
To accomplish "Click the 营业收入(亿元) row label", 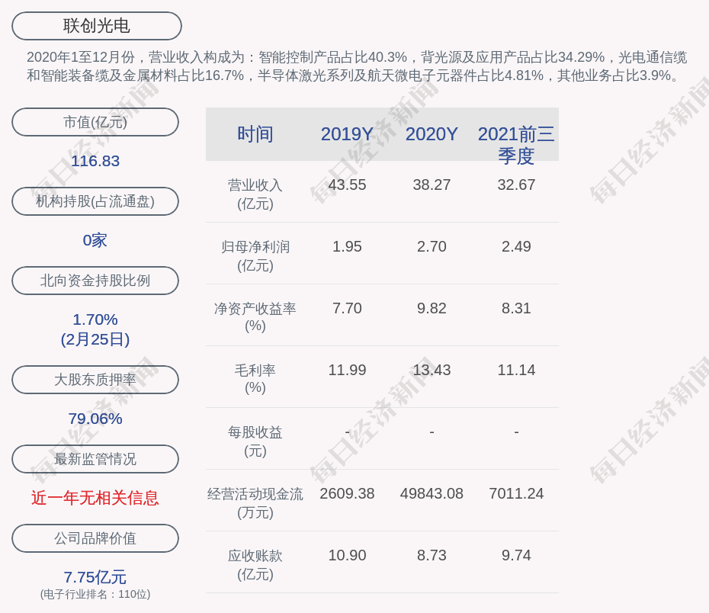I will tap(255, 194).
